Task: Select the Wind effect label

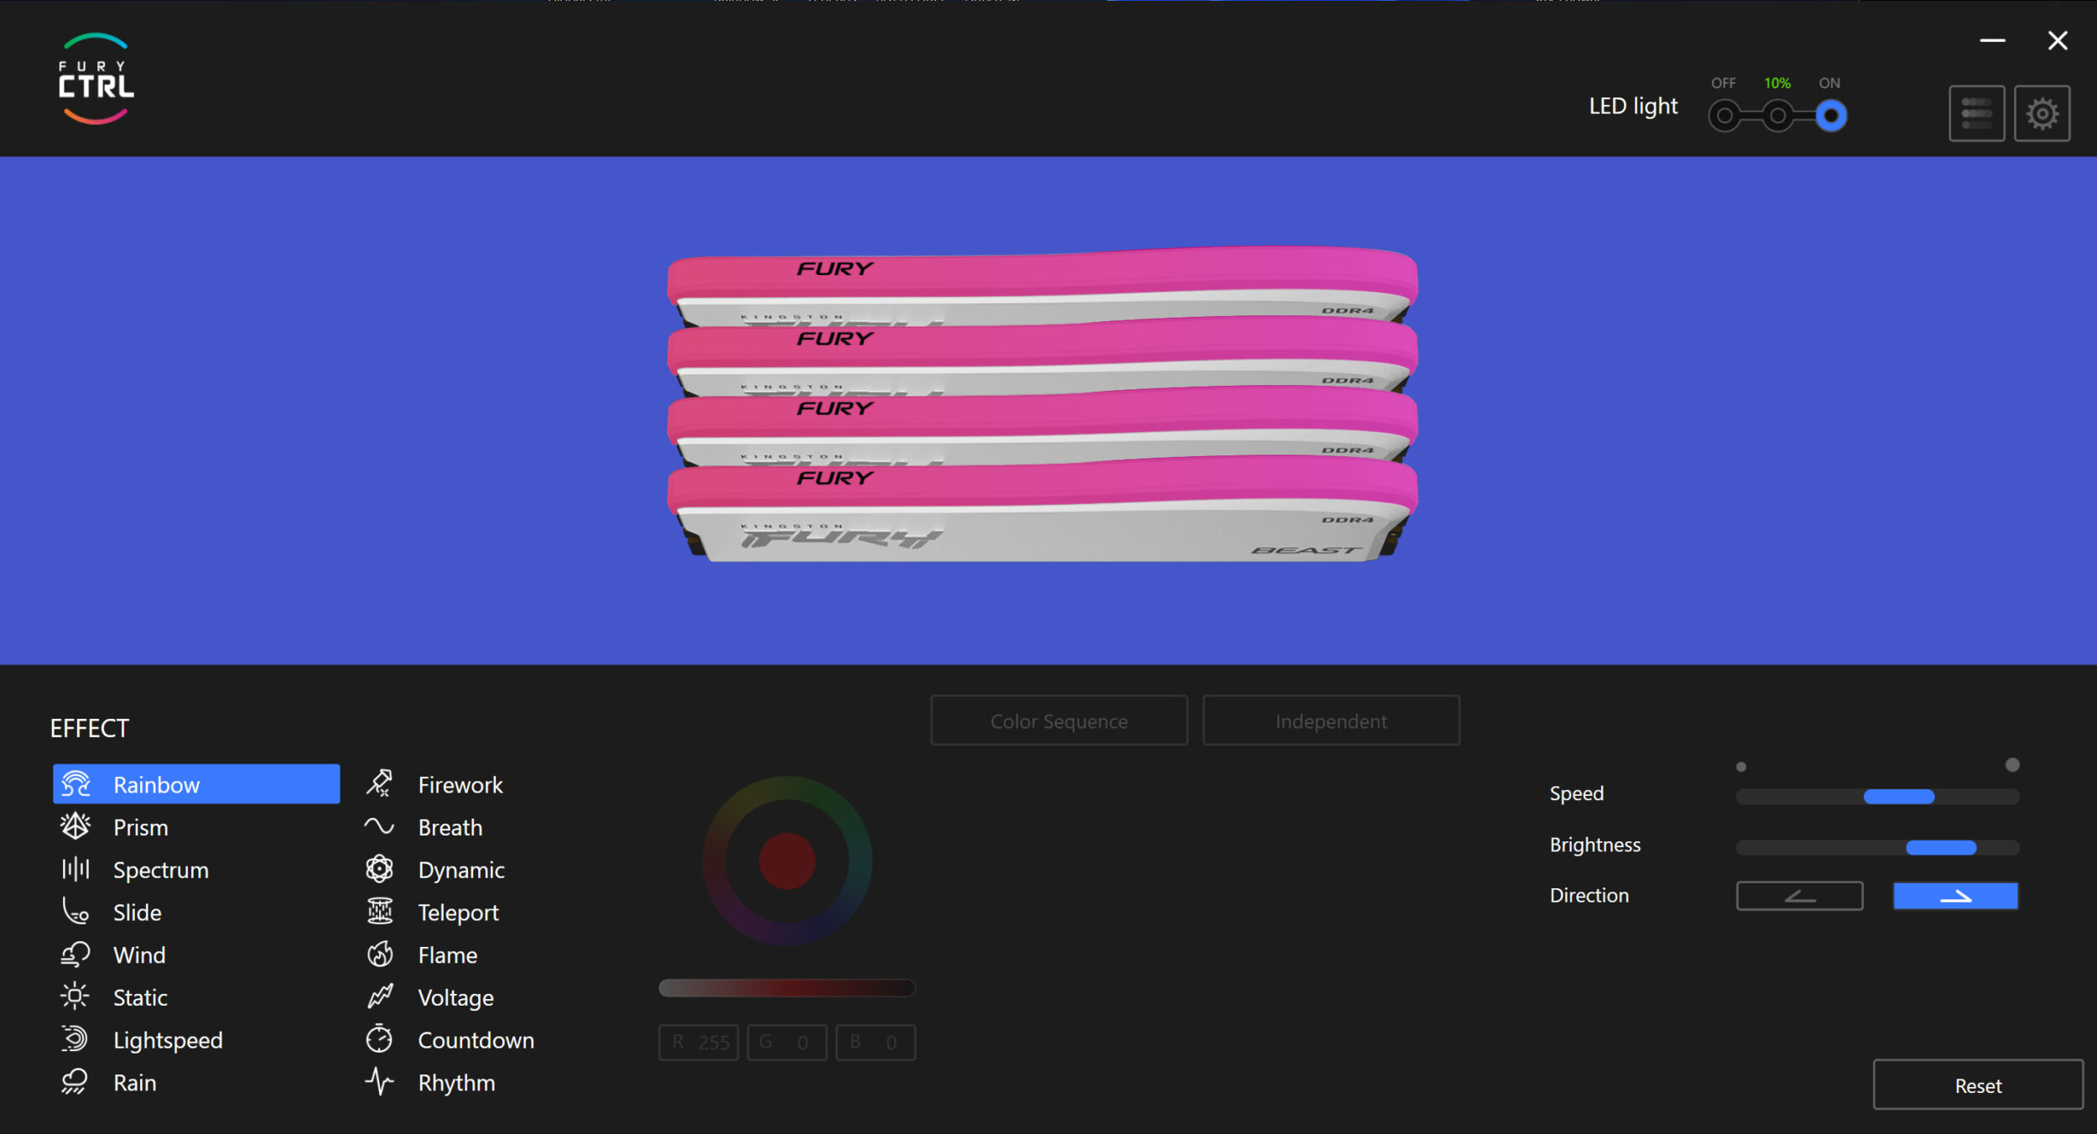Action: click(139, 955)
